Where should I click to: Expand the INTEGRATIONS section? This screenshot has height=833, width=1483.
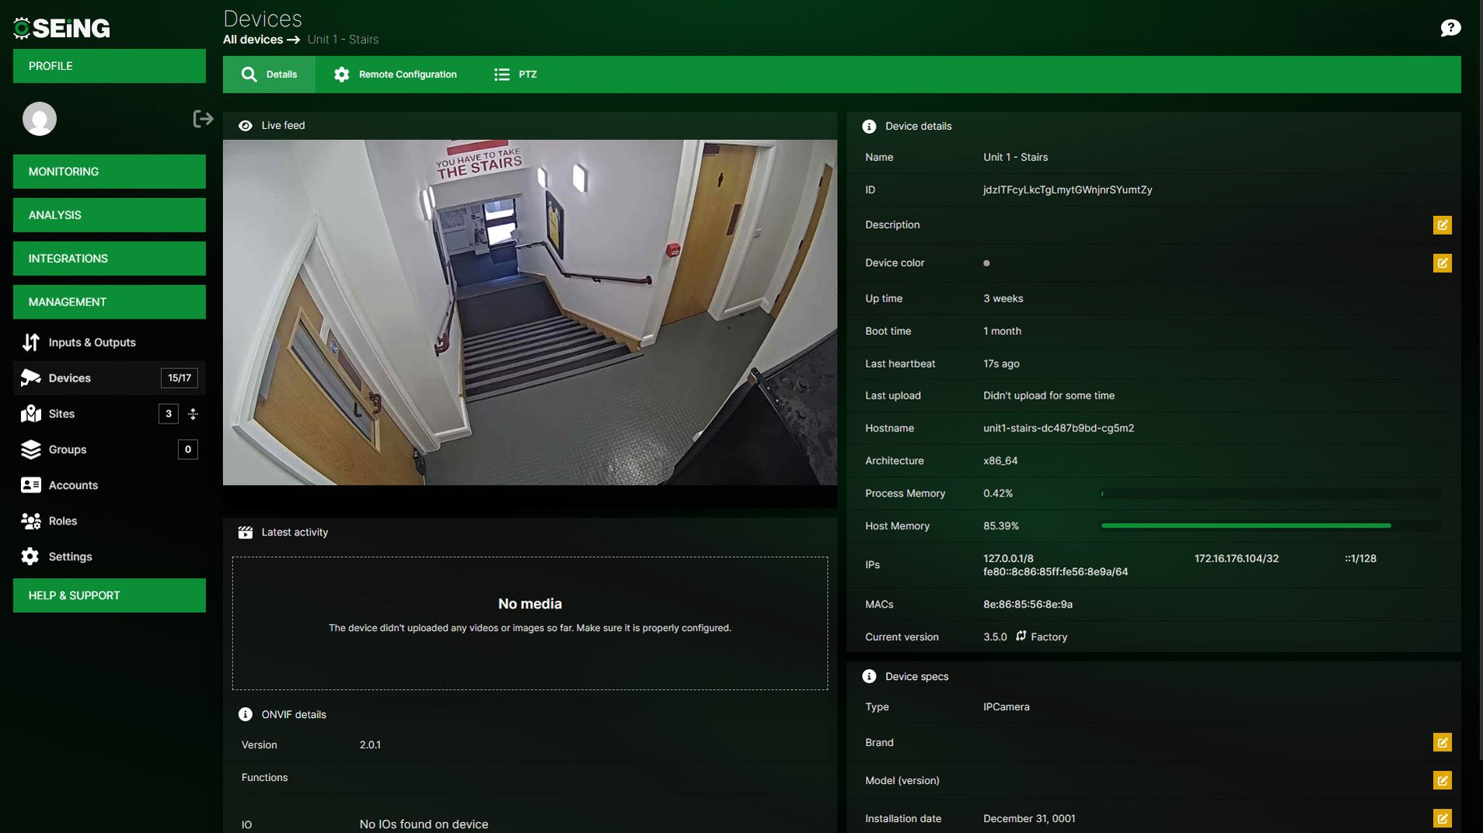click(110, 259)
